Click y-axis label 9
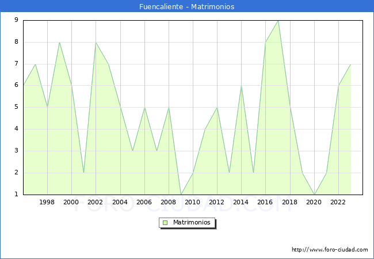This screenshot has height=259, width=374. [16, 20]
